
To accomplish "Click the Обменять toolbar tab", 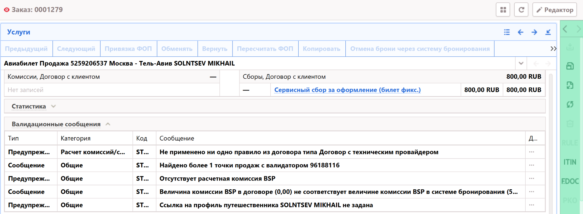I will [177, 49].
